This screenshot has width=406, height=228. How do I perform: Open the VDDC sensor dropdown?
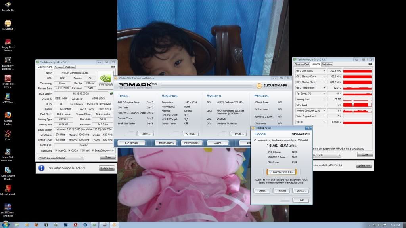[324, 122]
